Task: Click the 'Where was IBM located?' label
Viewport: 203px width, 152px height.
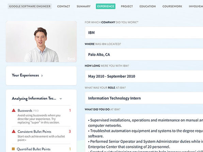Action: pos(103,44)
